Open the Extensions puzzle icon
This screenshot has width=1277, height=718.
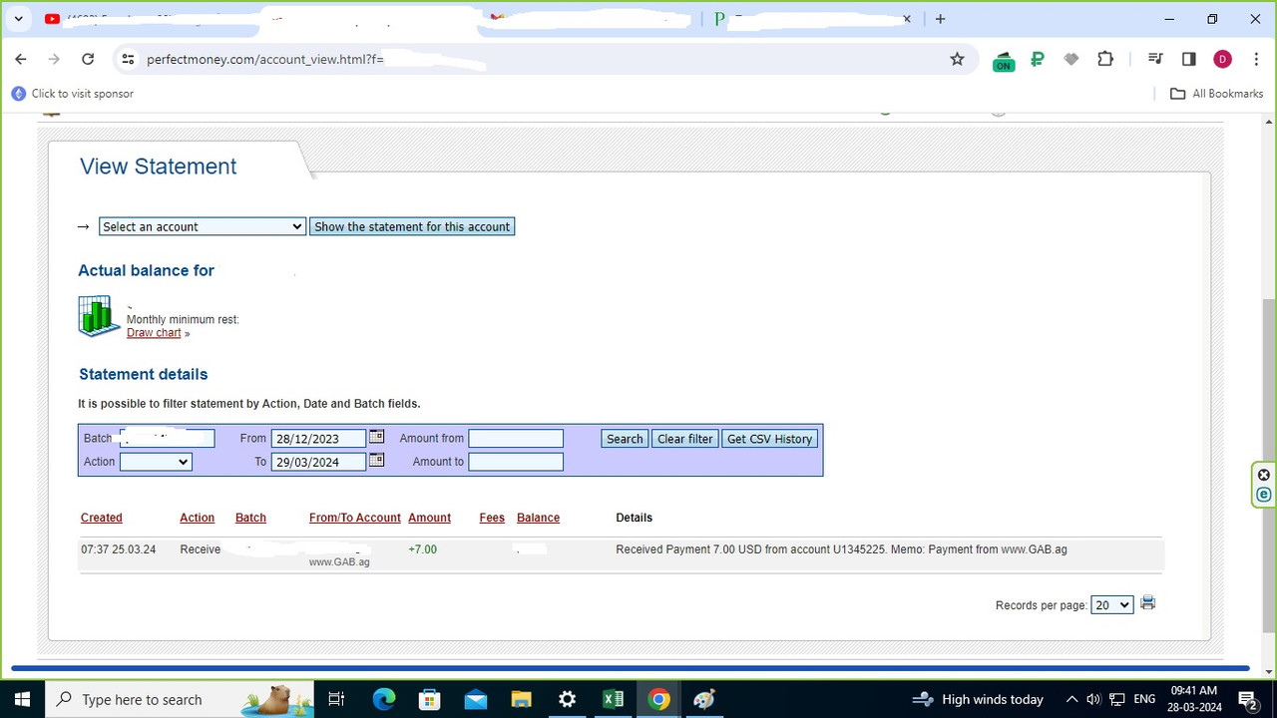(x=1105, y=59)
